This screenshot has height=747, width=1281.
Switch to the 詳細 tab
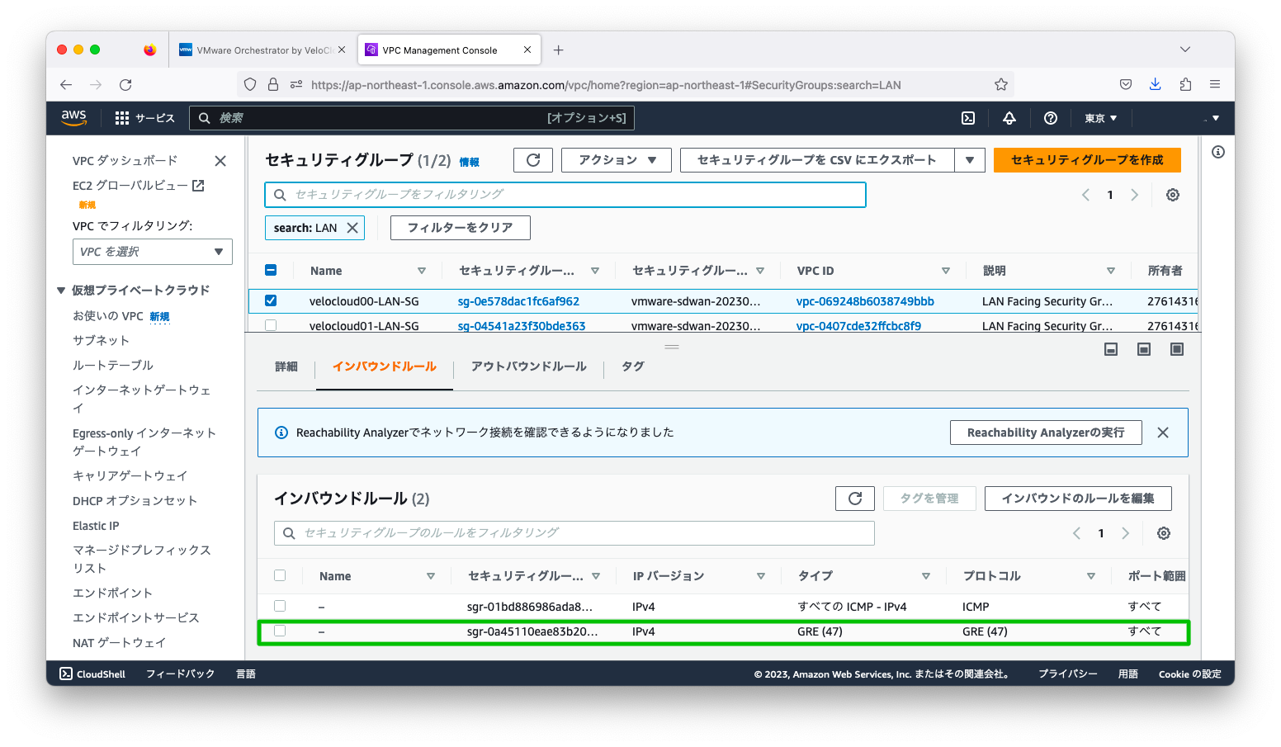(x=286, y=366)
